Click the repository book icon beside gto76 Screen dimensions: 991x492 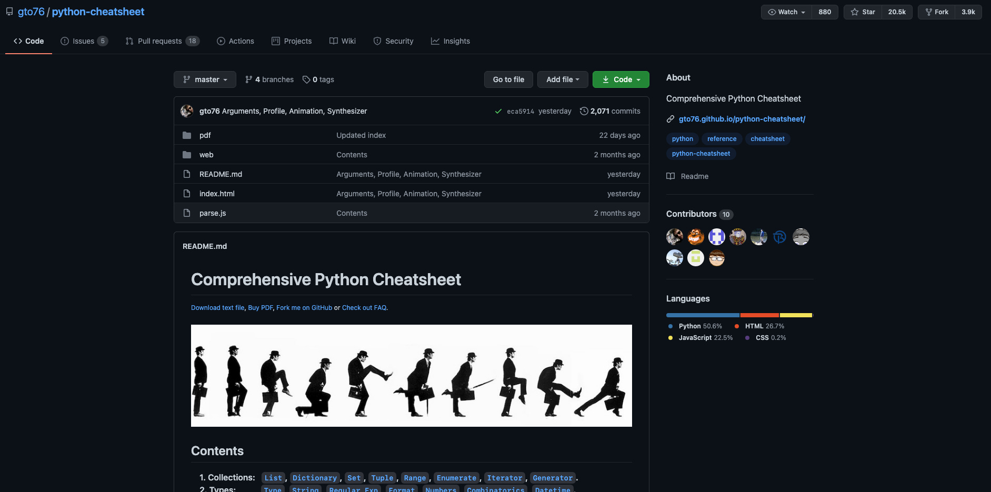point(9,12)
